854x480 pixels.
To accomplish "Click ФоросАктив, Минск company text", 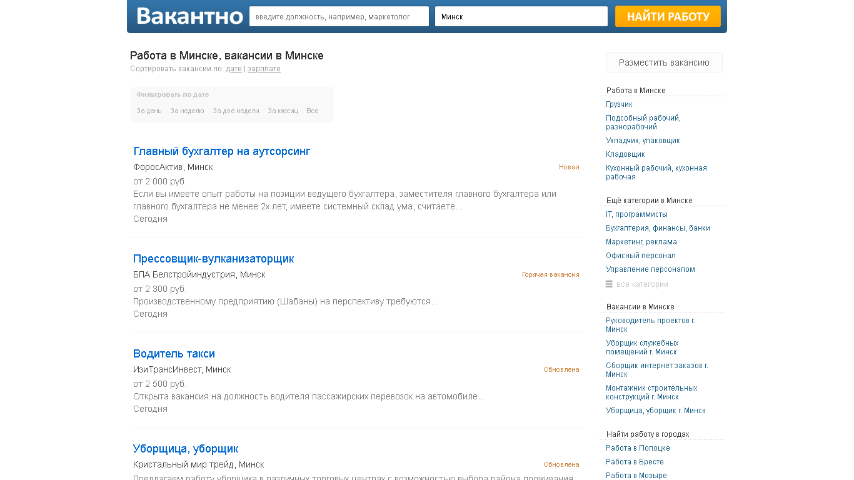I will [x=173, y=167].
